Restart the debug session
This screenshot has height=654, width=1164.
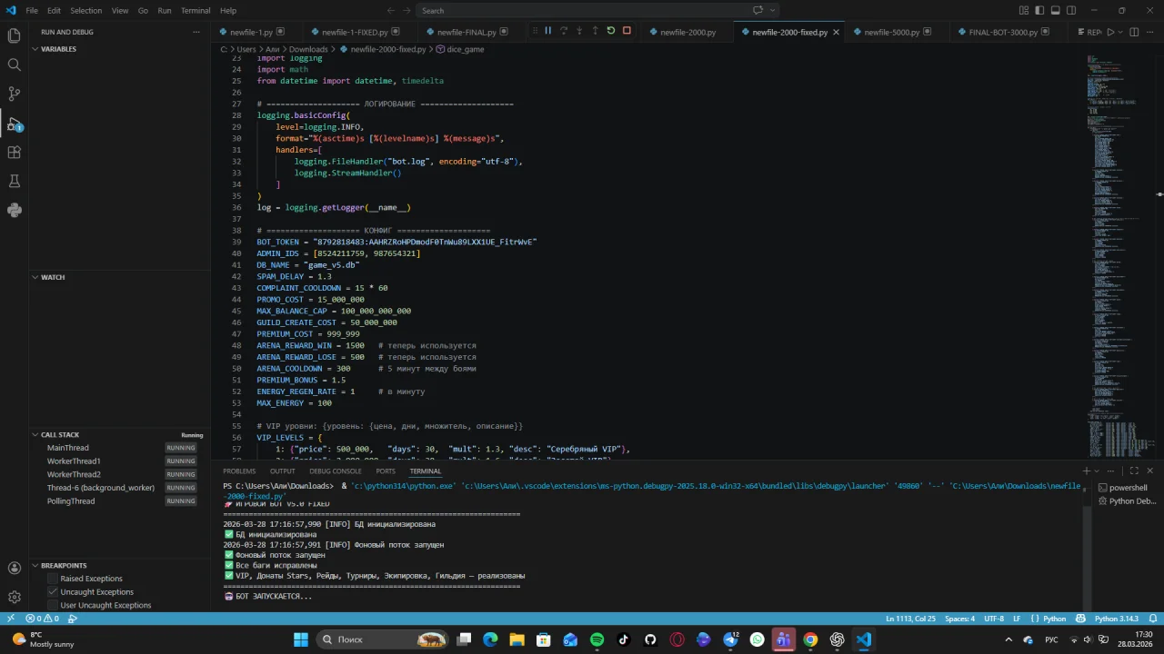point(610,31)
